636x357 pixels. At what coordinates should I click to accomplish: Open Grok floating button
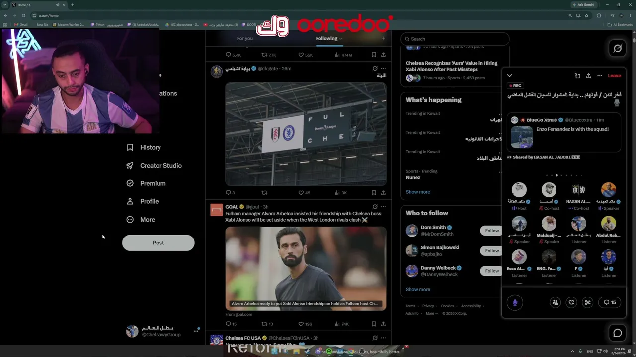(618, 48)
